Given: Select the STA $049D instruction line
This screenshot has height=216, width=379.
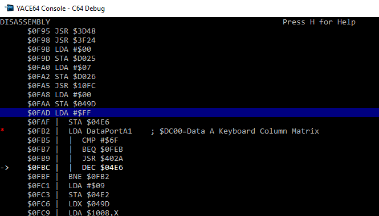Looking at the screenshot, I should pos(62,103).
